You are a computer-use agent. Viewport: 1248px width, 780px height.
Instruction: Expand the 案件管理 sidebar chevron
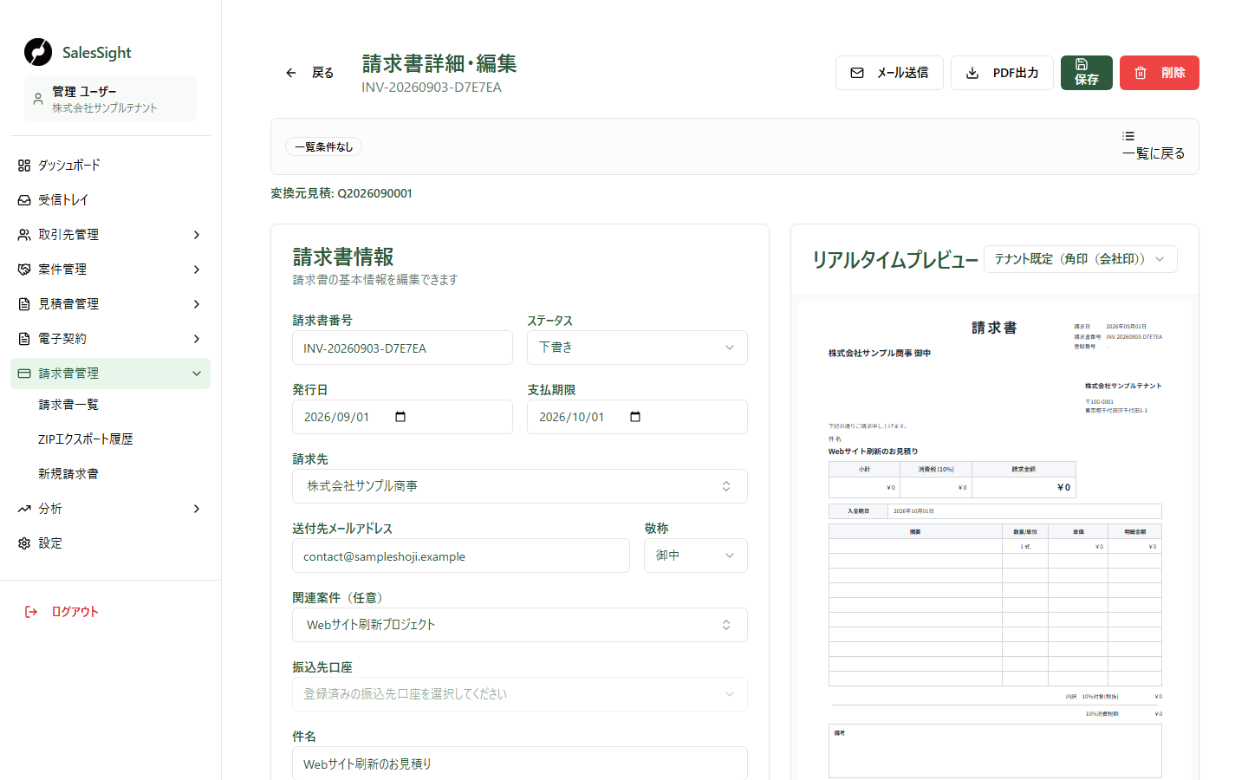(197, 270)
